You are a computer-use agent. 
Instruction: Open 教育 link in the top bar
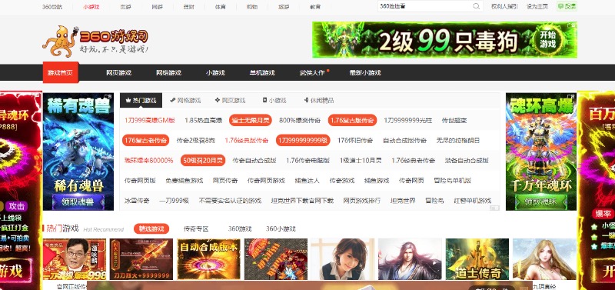315,7
